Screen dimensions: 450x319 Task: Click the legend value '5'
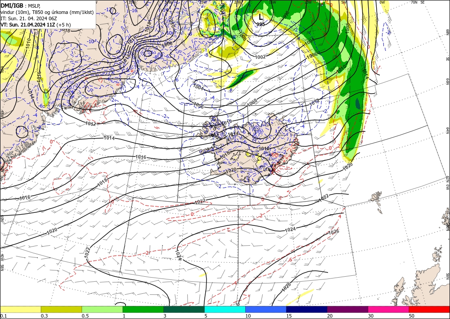coord(206,316)
